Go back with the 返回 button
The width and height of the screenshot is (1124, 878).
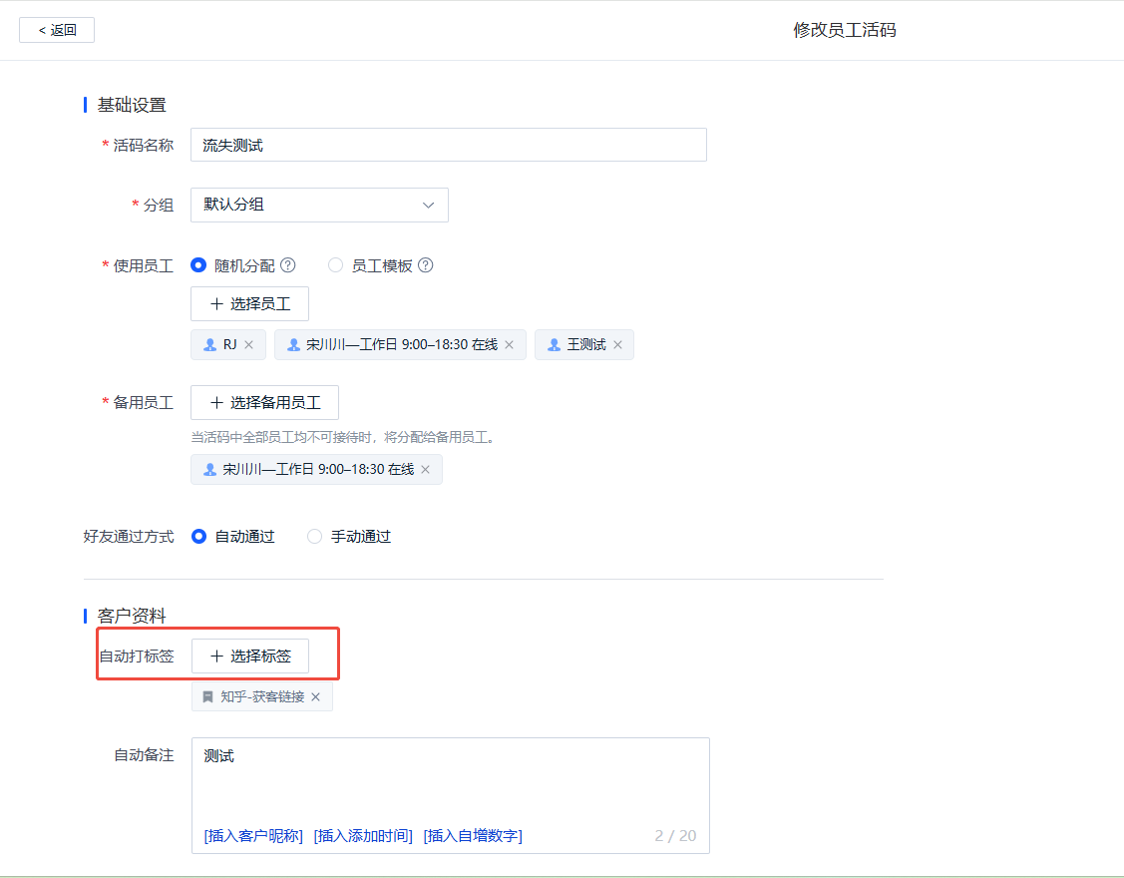(x=57, y=30)
